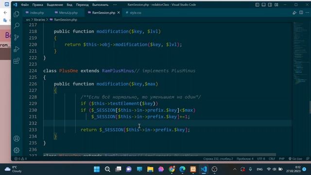Switch input language ENG
The image size is (311, 175).
pyautogui.click(x=259, y=169)
